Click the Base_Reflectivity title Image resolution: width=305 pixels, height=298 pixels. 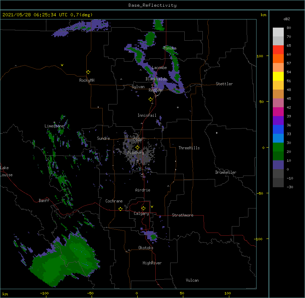[152, 5]
